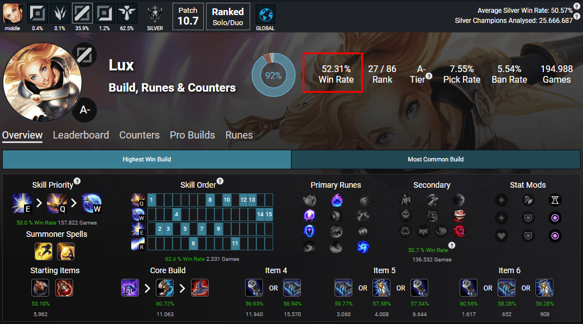Click the help icon next to Skill Order

pos(220,181)
